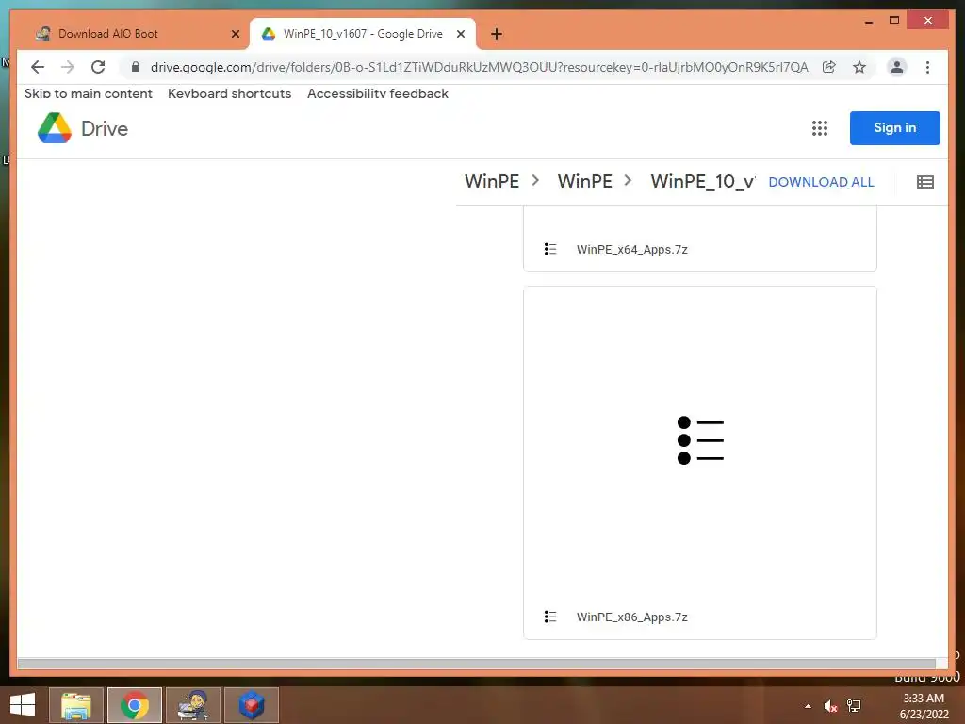Viewport: 965px width, 724px height.
Task: Click the Sign in button
Action: [x=895, y=128]
